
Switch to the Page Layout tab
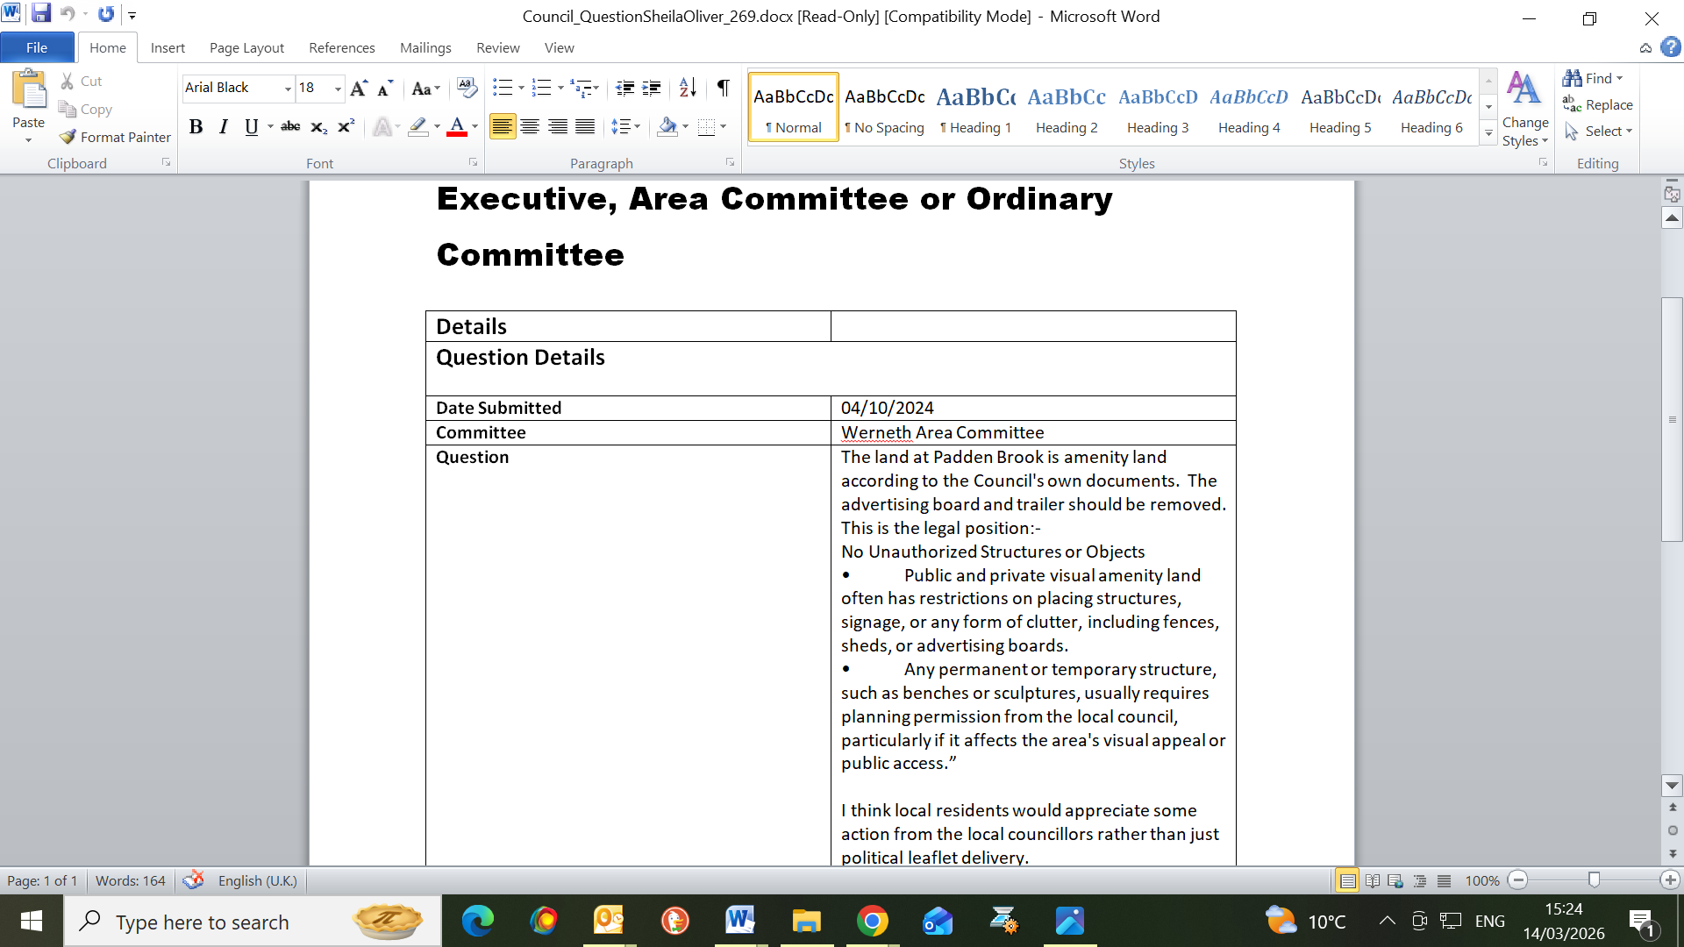[246, 47]
